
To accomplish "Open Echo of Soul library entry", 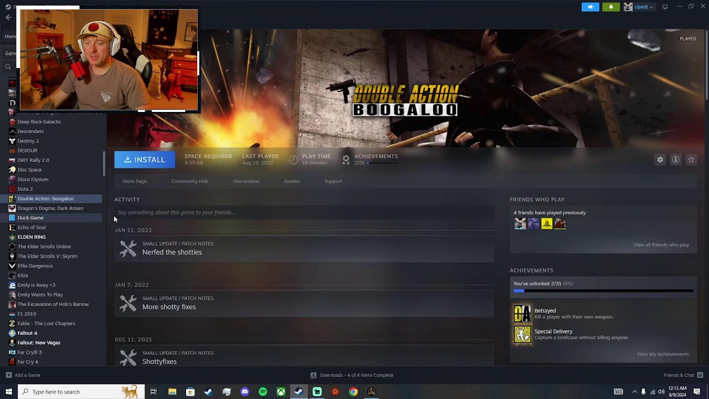I will click(32, 227).
